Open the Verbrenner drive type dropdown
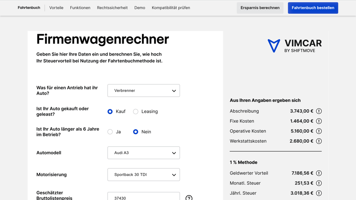The image size is (356, 200). pos(143,91)
